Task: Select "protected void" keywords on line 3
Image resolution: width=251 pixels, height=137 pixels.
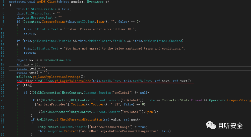Action: (x=22, y=2)
